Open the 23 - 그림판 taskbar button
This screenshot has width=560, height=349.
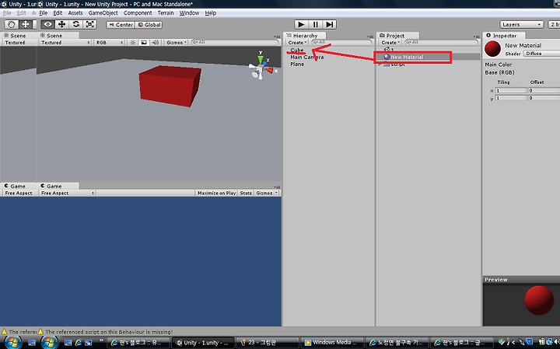(267, 343)
